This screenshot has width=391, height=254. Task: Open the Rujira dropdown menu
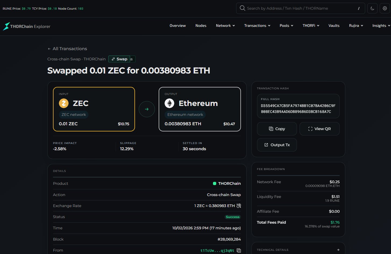356,25
